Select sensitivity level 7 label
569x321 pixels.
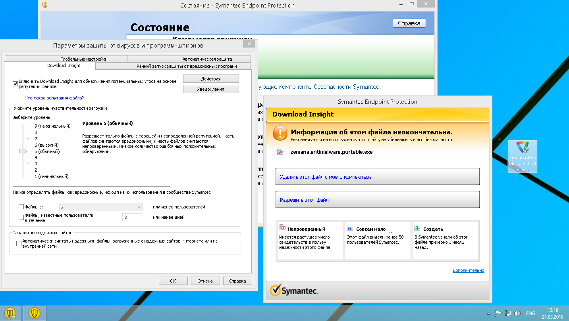(x=36, y=139)
